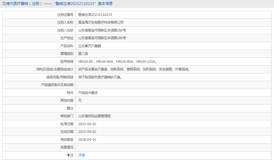
Task: Click the 备注 label
Action: (70, 108)
